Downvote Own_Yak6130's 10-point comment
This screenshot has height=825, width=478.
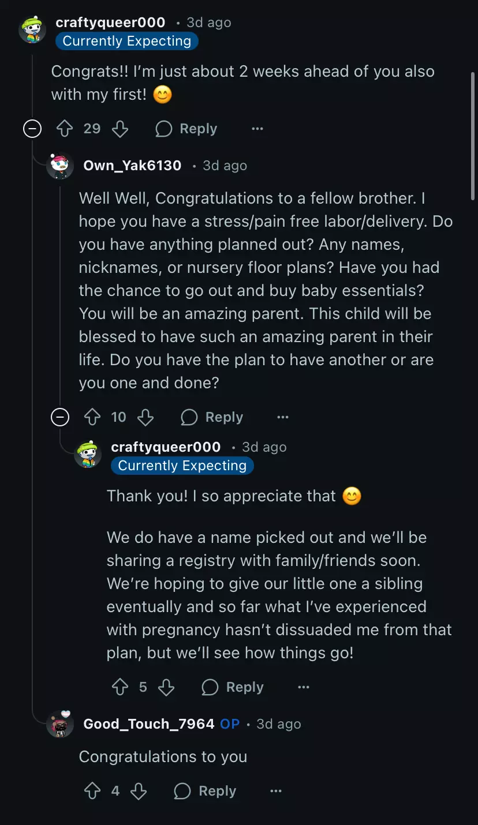pyautogui.click(x=145, y=417)
